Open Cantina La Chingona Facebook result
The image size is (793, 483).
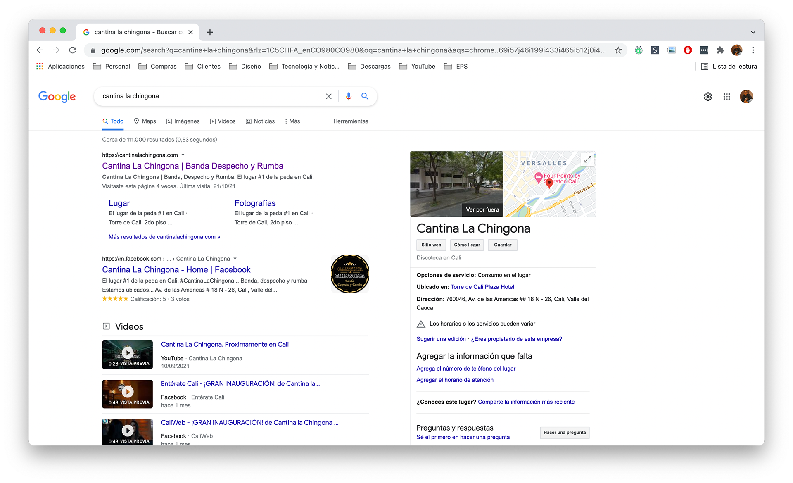(176, 269)
